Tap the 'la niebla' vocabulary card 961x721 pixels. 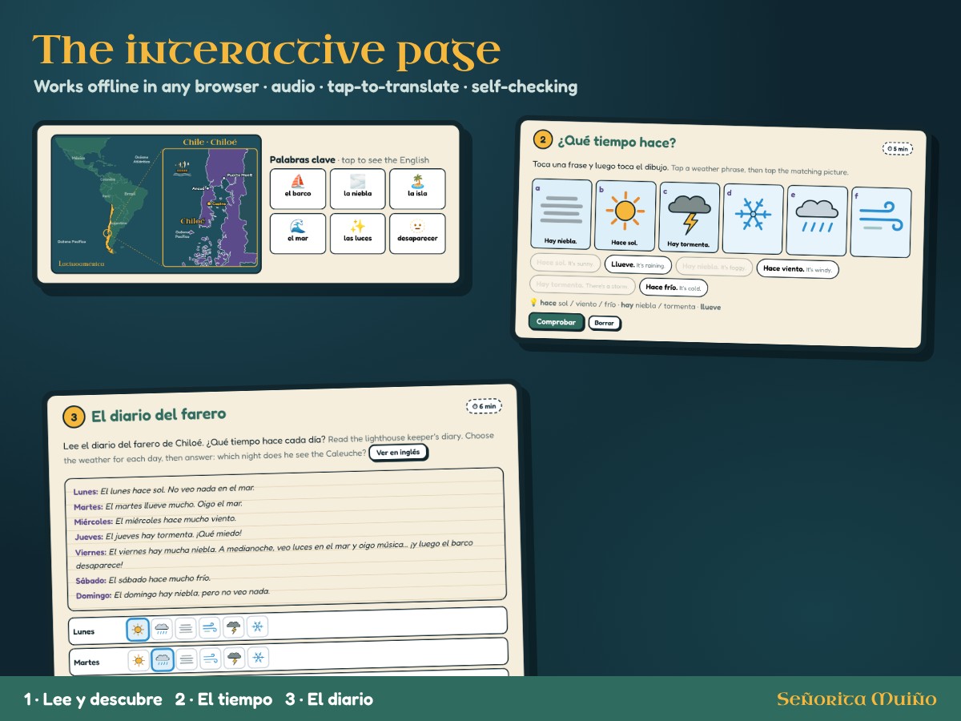(x=357, y=189)
